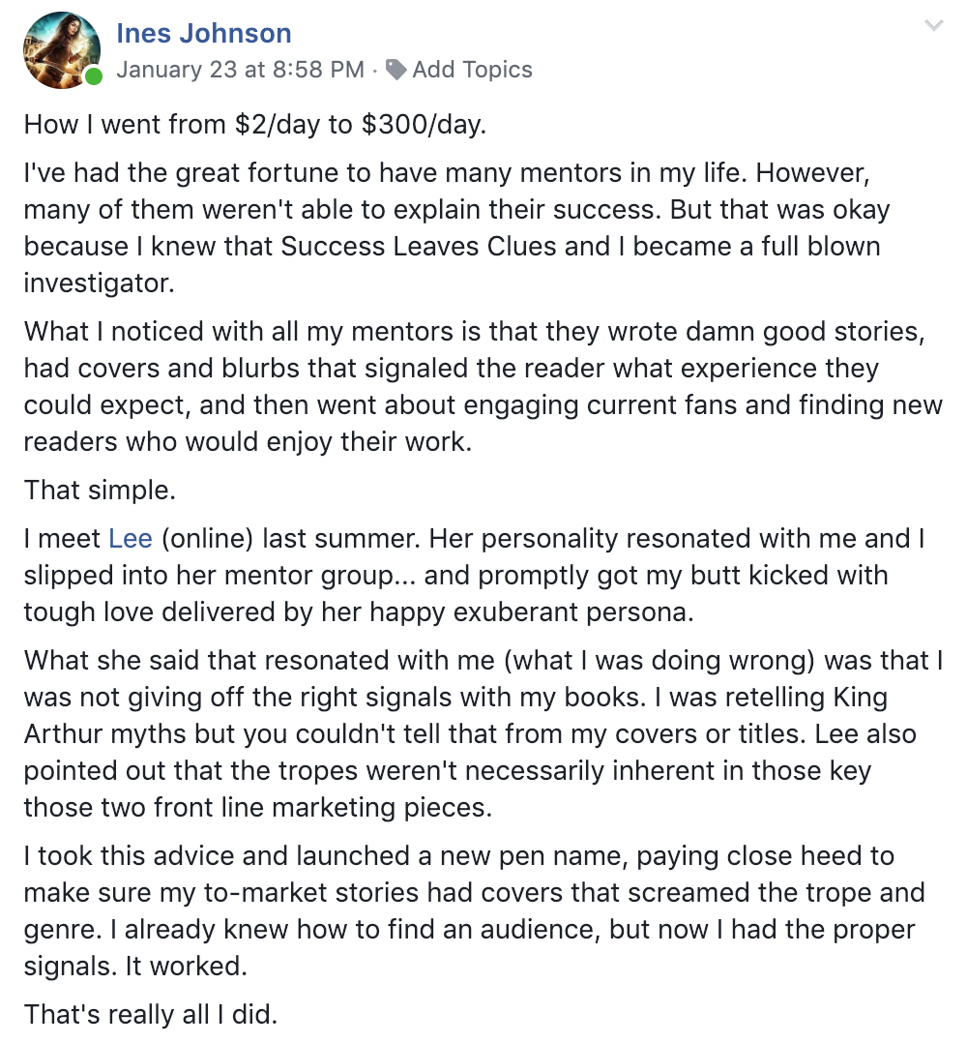Click the "It worked." sentence
This screenshot has width=967, height=1043.
coord(186,966)
